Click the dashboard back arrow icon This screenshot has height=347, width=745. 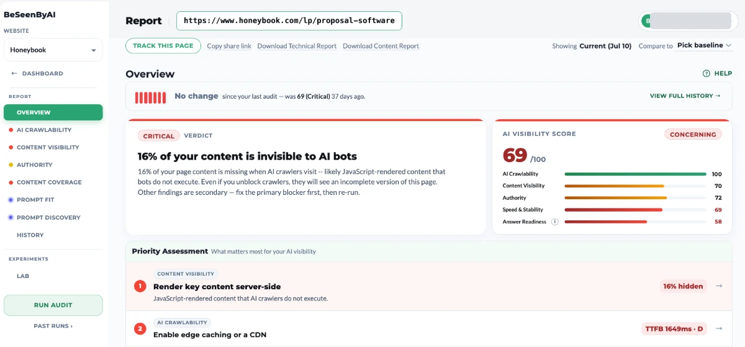14,73
